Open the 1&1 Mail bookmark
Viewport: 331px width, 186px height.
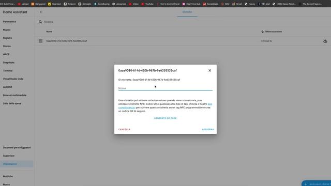(264, 4)
